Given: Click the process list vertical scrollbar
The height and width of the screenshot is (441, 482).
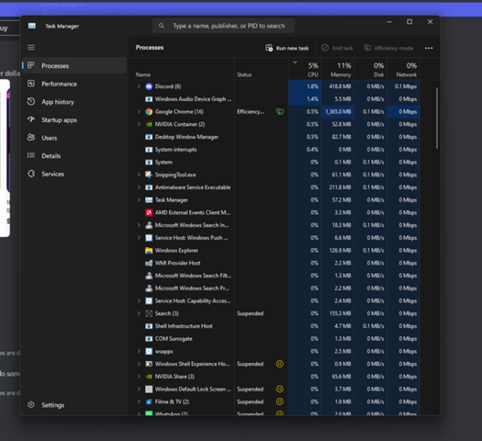Looking at the screenshot, I should click(436, 119).
